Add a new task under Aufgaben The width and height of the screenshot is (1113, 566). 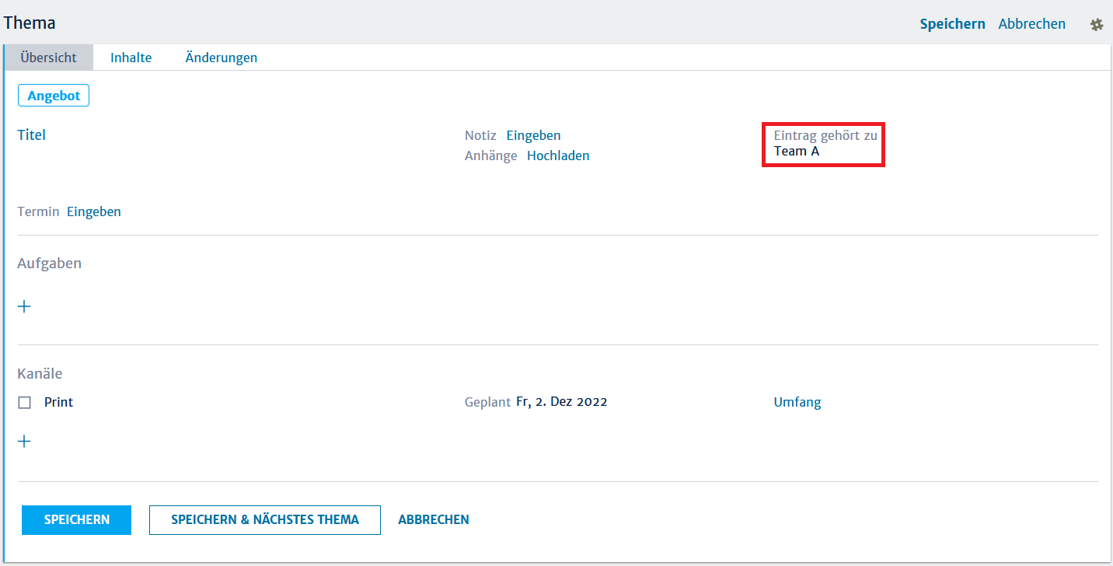coord(24,306)
